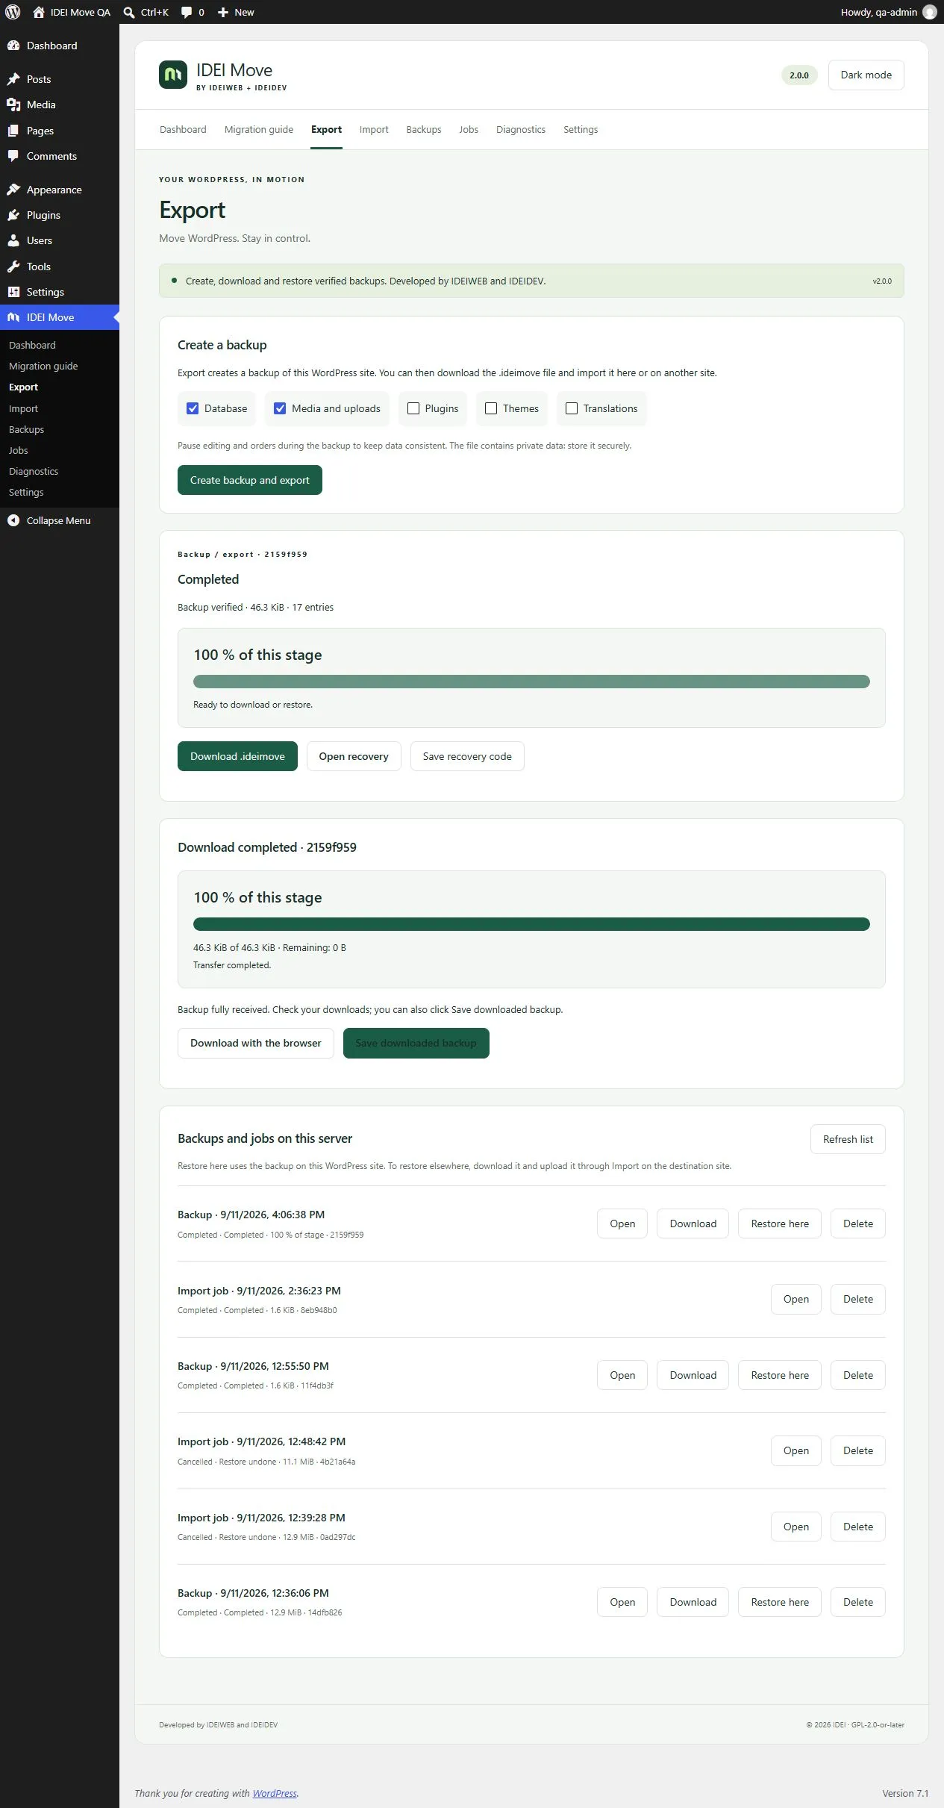The image size is (944, 1808).
Task: Click the Plugins plug icon
Action: (x=13, y=215)
